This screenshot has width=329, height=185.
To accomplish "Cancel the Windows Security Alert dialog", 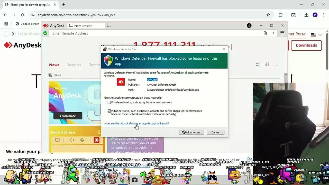I will 215,132.
